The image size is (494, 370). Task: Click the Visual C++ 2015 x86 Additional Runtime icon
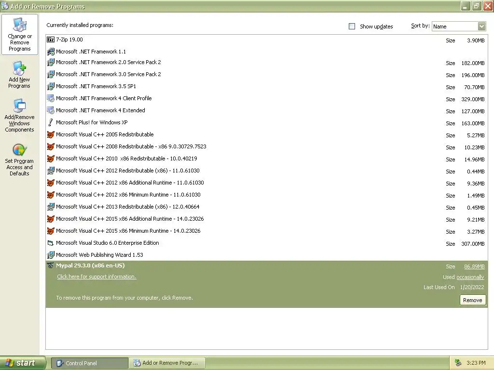click(x=50, y=219)
